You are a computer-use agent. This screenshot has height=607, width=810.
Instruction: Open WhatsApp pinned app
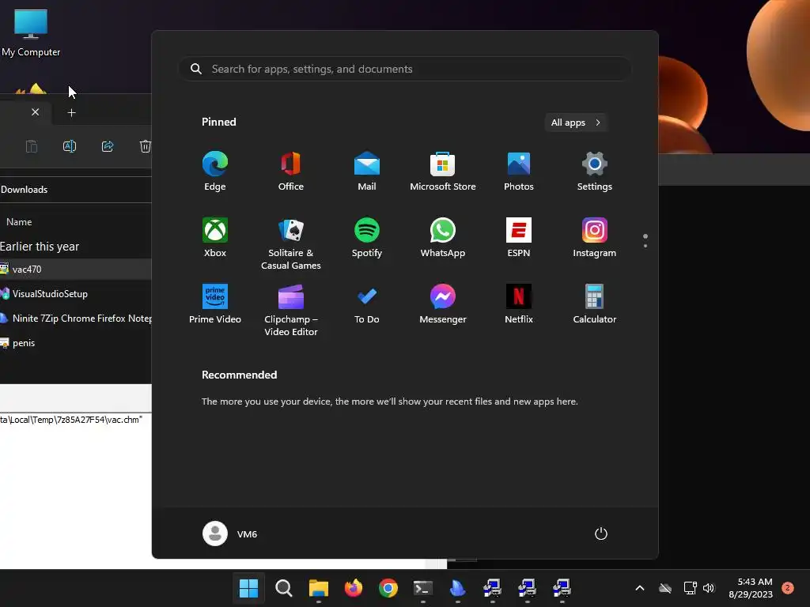click(443, 237)
